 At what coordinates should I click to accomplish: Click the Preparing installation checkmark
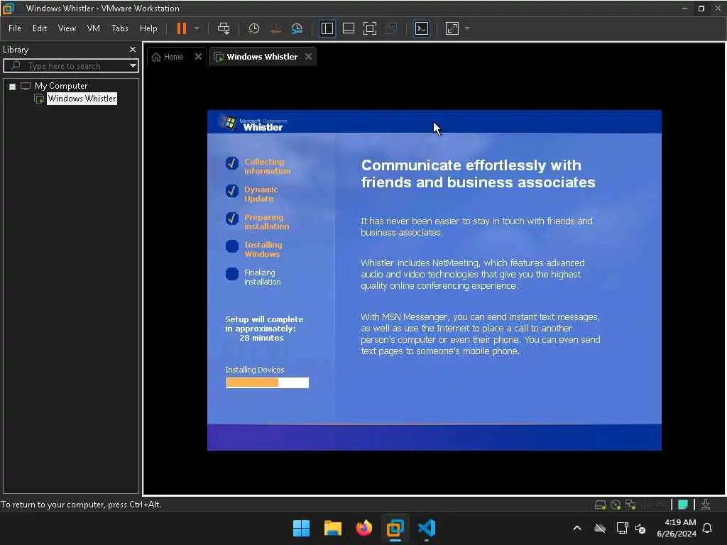[x=232, y=219]
